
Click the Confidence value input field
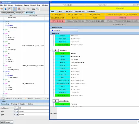34,108
